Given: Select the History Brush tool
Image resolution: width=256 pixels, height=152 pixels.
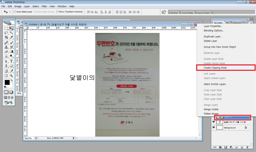Looking at the screenshot, I should pyautogui.click(x=12, y=47).
